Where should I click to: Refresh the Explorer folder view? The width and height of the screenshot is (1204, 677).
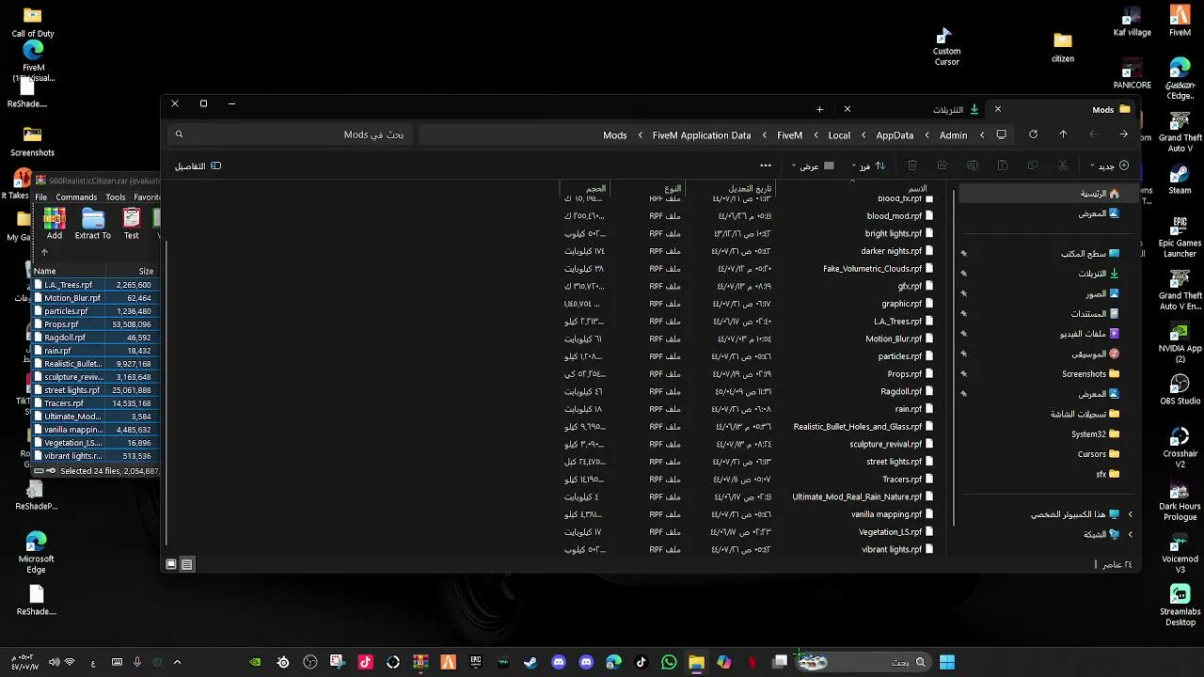tap(1033, 135)
